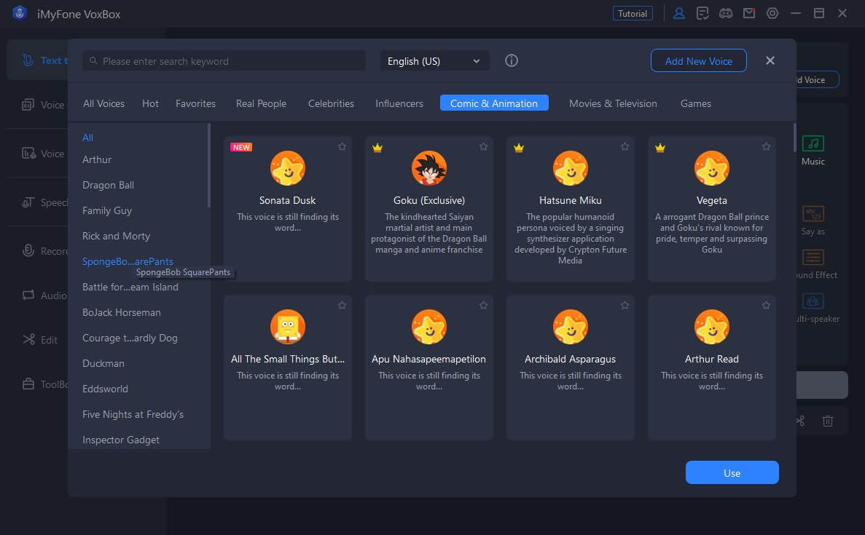Open the Edit item in the left sidebar
Screen dimensions: 865x535
coord(40,340)
